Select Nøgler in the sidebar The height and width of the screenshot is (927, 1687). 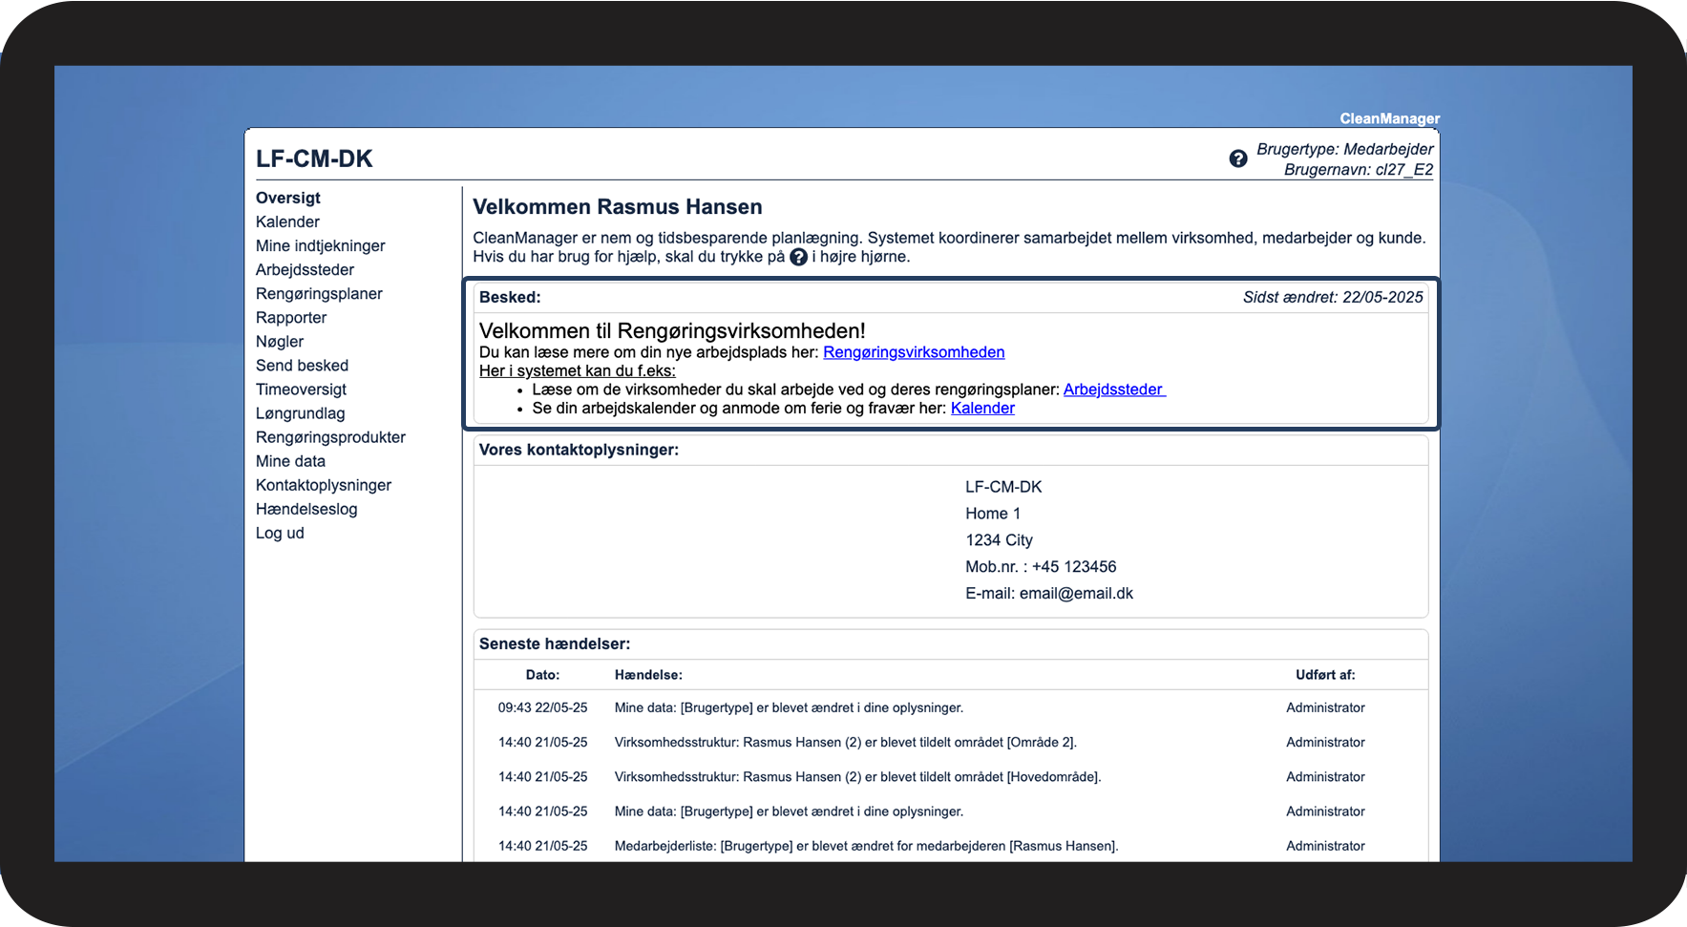click(x=280, y=341)
